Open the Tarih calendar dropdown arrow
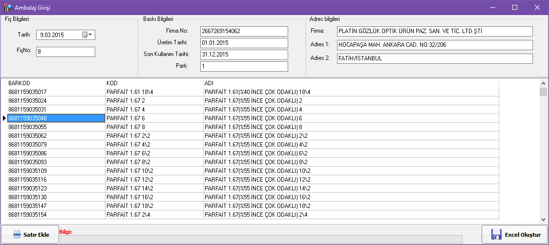The image size is (549, 245). click(x=90, y=35)
